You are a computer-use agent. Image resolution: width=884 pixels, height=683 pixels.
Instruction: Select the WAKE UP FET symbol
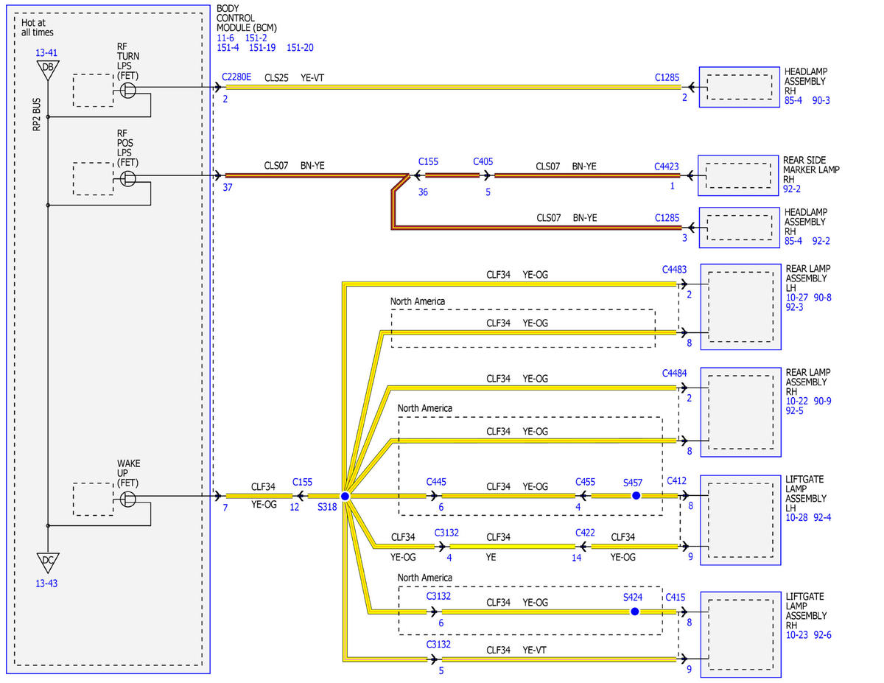coord(128,500)
